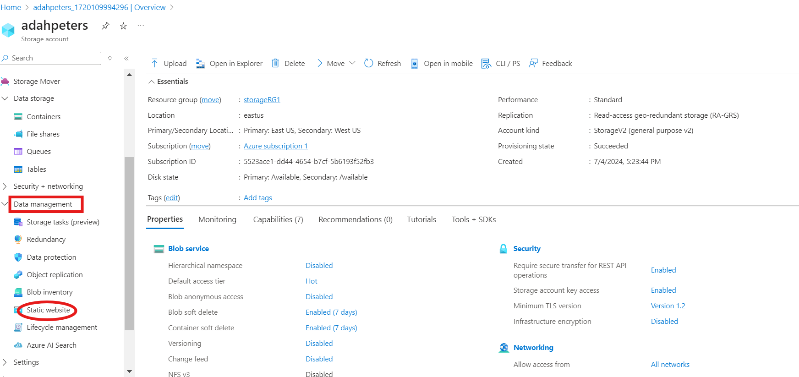The width and height of the screenshot is (799, 377).
Task: Click the sidebar scrollbar up arrow
Action: 129,75
